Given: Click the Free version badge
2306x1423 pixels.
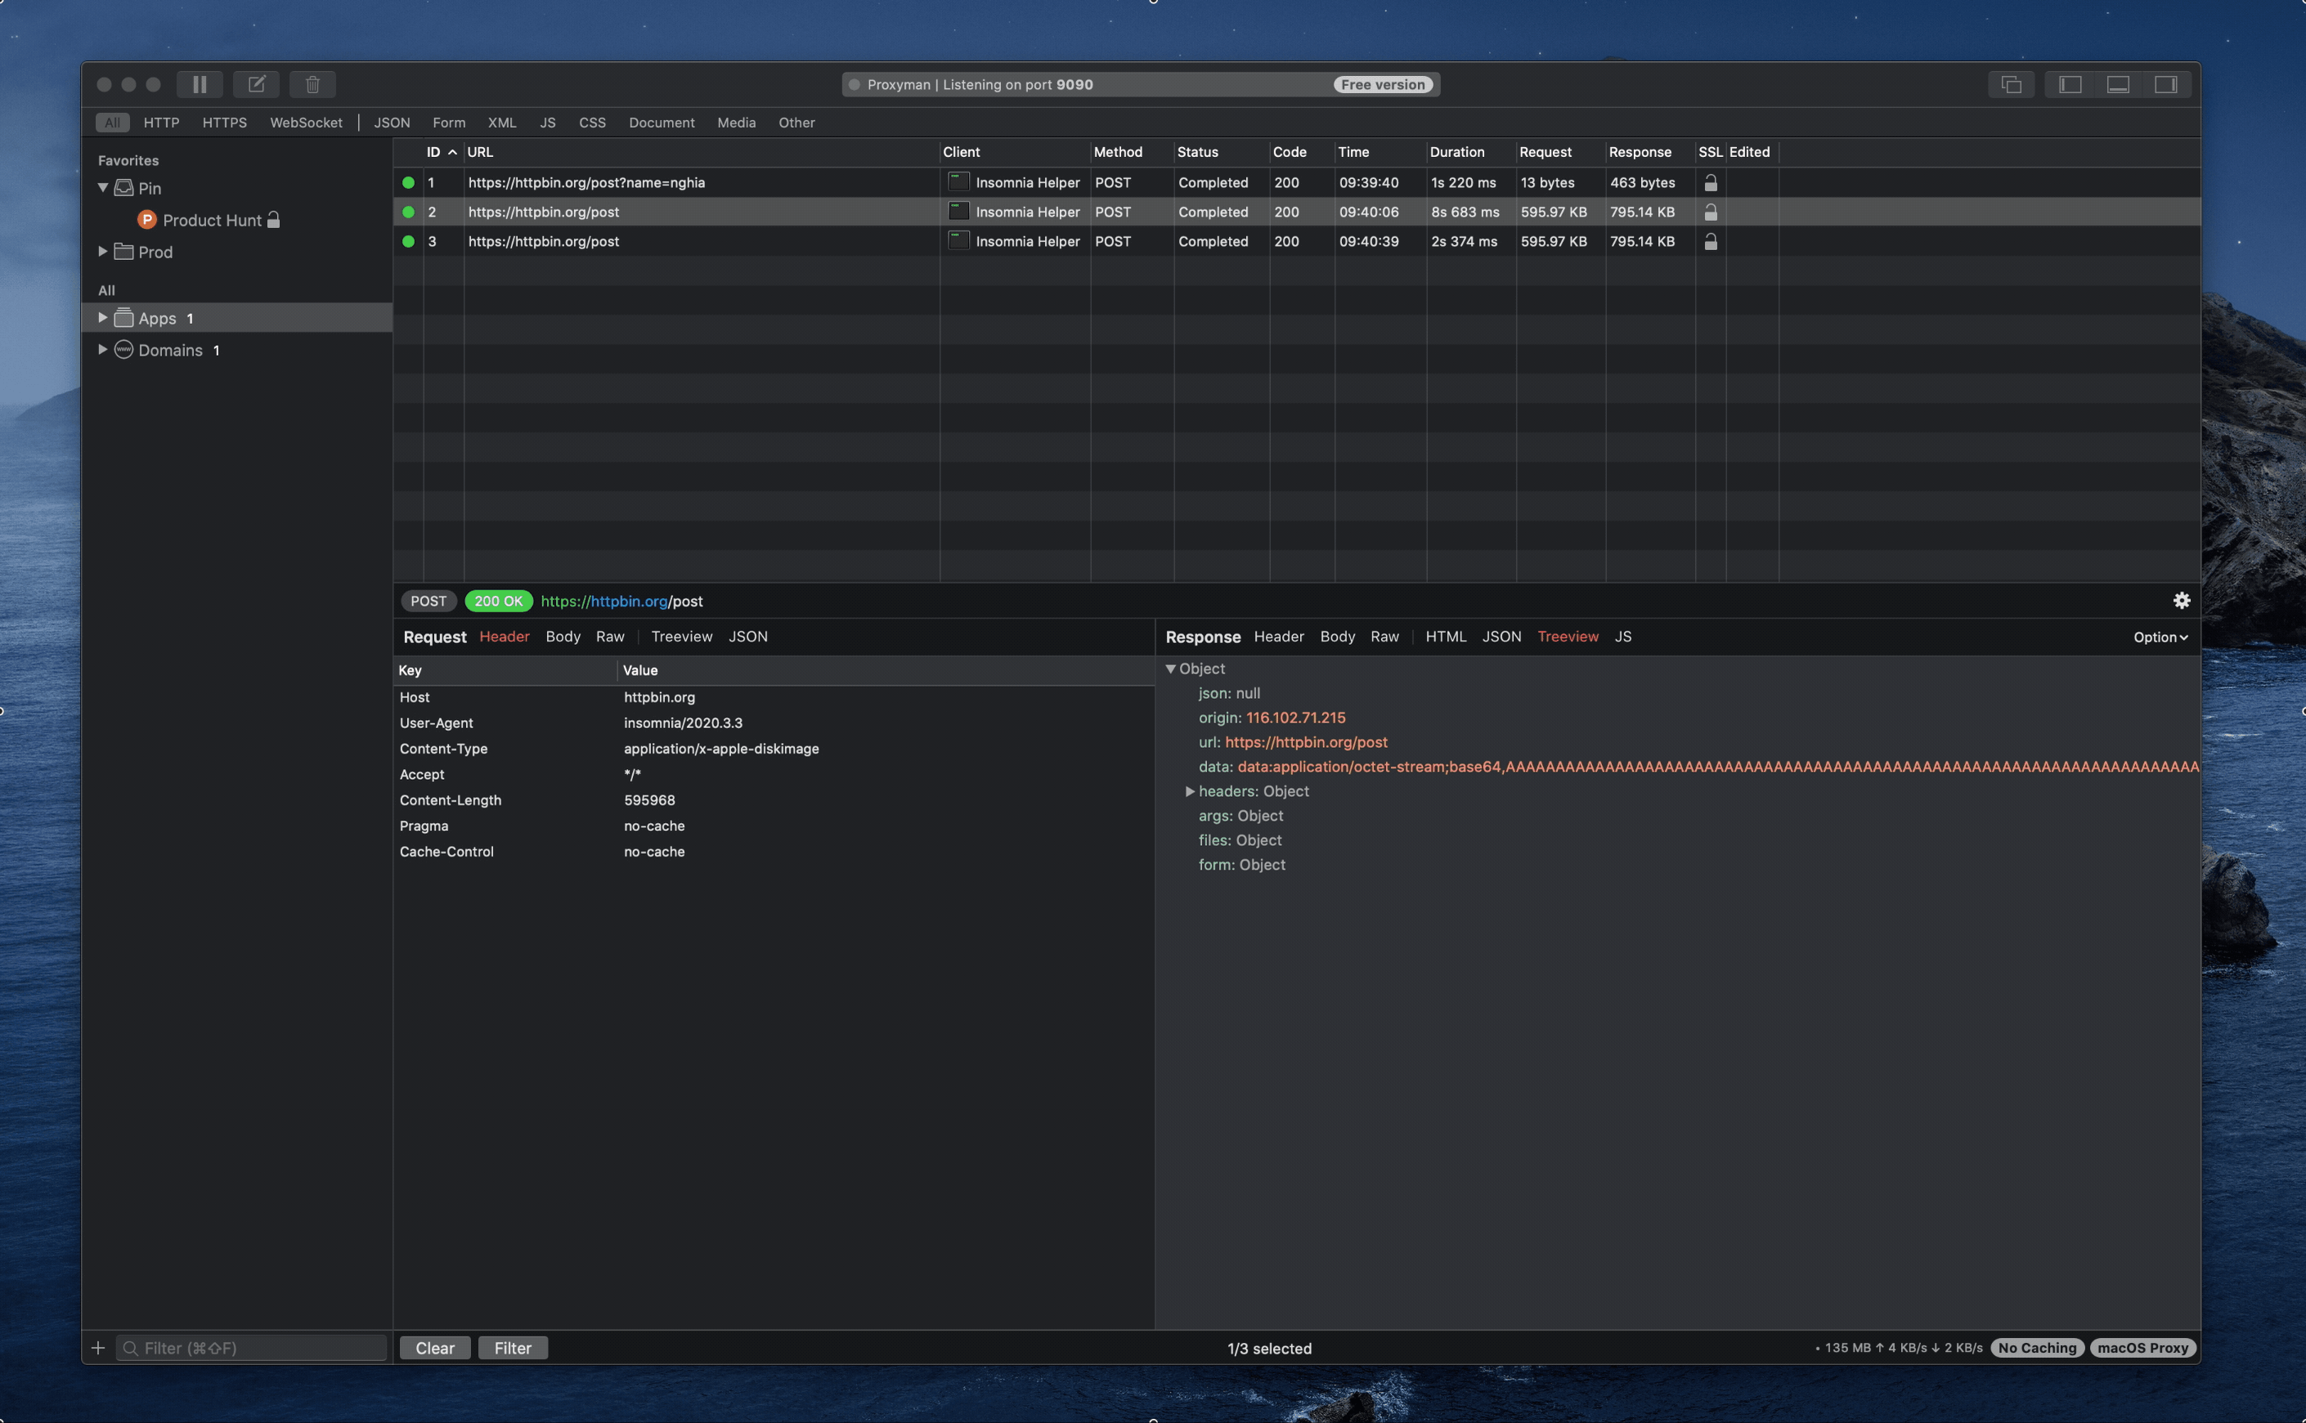Looking at the screenshot, I should click(1382, 85).
